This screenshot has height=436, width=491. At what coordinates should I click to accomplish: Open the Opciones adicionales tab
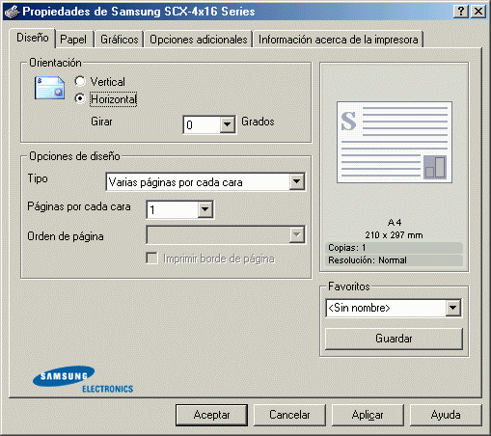(199, 40)
